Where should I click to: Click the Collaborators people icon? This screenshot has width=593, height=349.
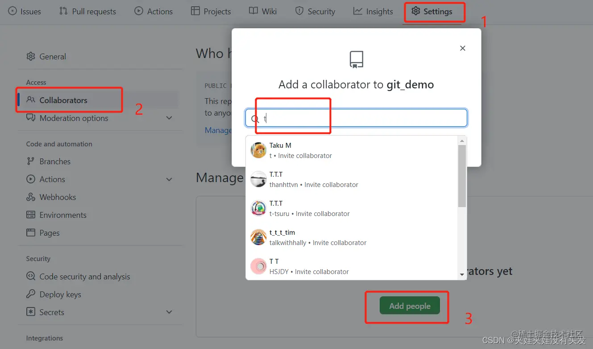click(31, 100)
